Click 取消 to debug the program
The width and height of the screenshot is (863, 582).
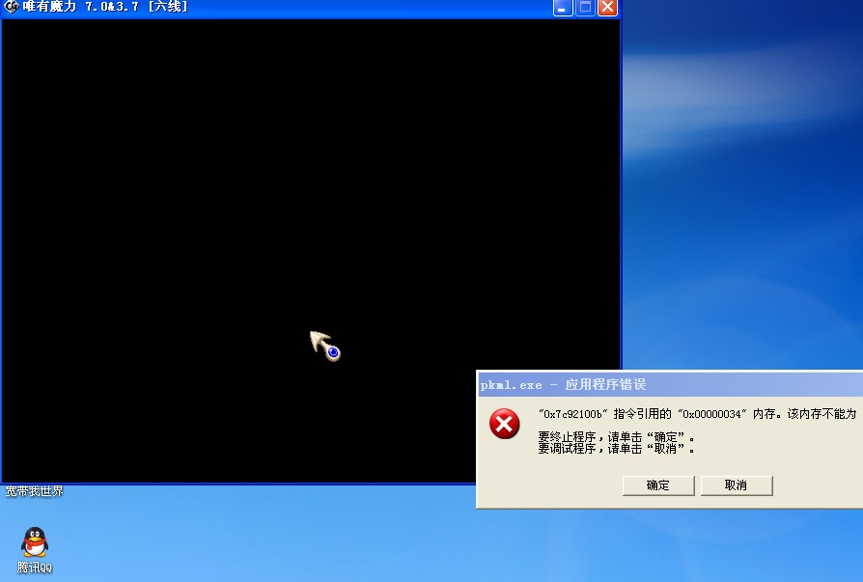[x=737, y=485]
